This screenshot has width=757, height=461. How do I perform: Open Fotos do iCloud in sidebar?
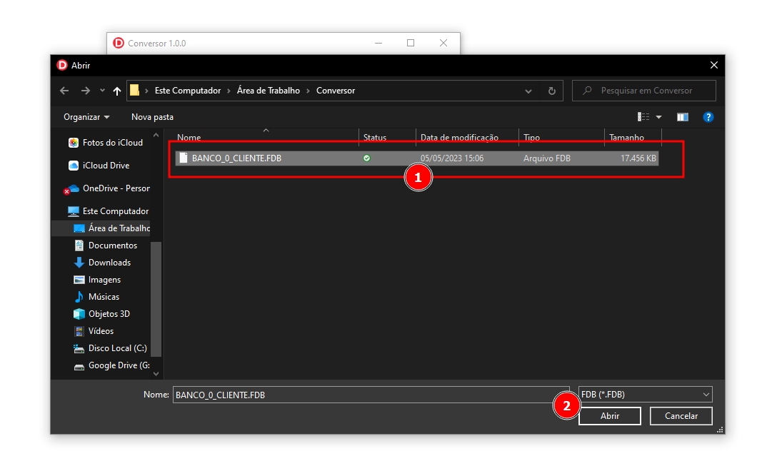coord(112,143)
